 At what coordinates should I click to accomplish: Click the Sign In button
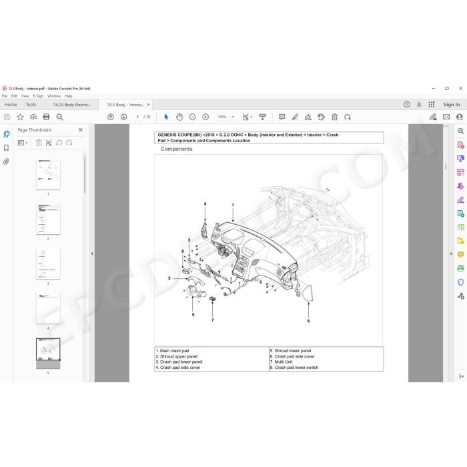coord(452,105)
